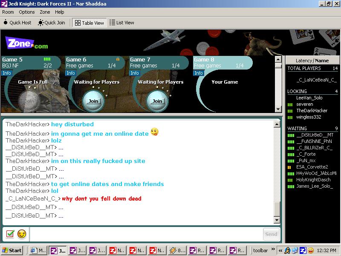The width and height of the screenshot is (341, 256).
Task: Toggle the chat checkmark icon
Action: click(10, 234)
